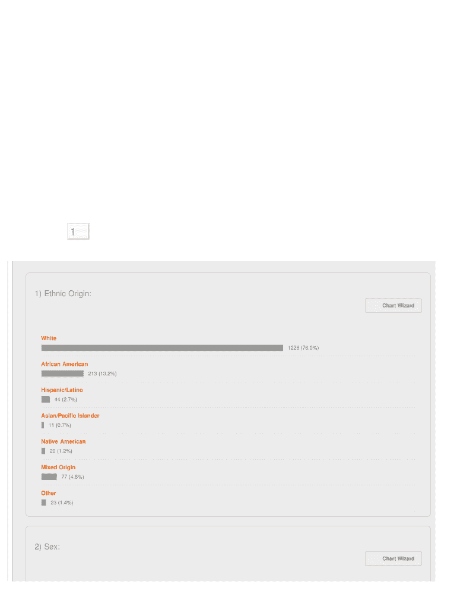Click the 1) Ethnic Origin heading
Screen dimensions: 457x609
tap(63, 294)
